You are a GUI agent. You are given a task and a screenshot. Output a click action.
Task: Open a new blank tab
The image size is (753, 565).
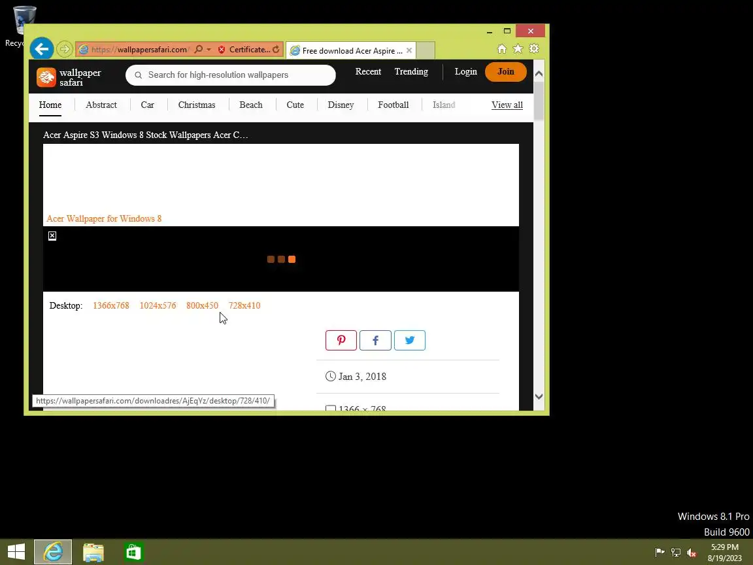pyautogui.click(x=426, y=50)
